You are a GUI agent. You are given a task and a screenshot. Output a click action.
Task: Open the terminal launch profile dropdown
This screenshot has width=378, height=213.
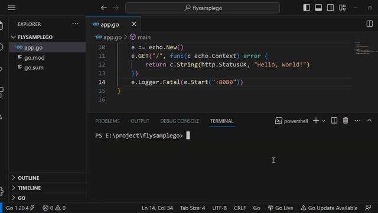point(324,121)
